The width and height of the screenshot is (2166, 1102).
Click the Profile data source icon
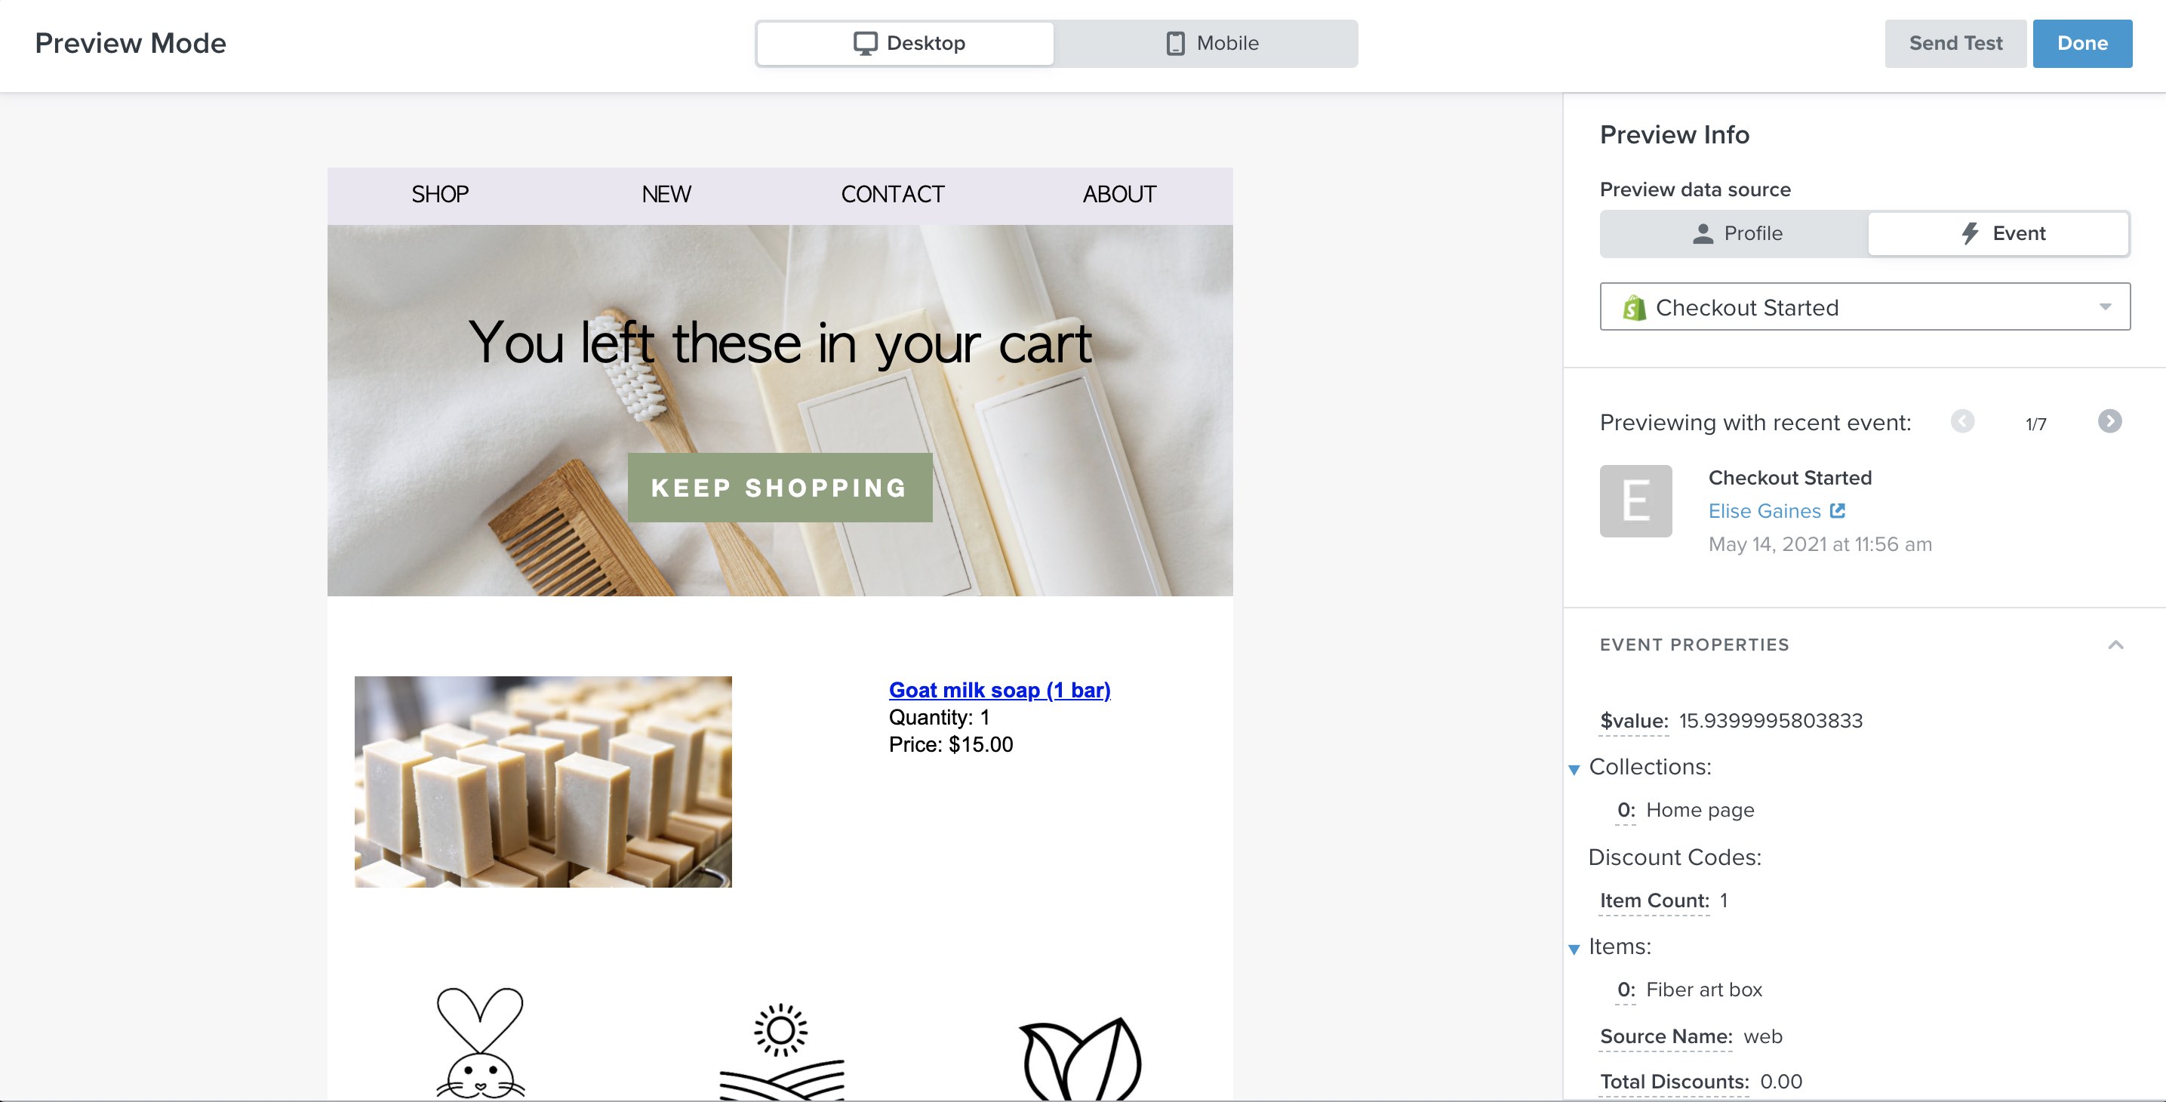[1732, 233]
